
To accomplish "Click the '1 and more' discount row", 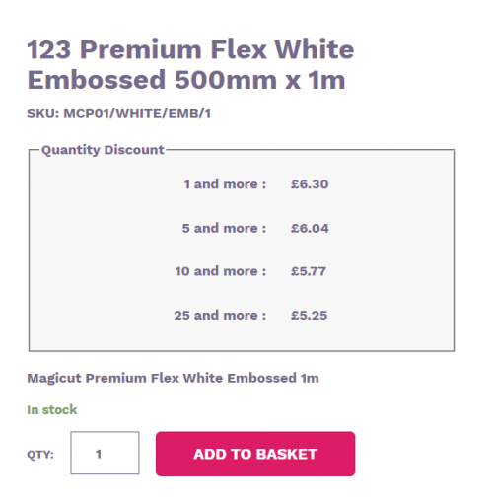I will coord(255,184).
